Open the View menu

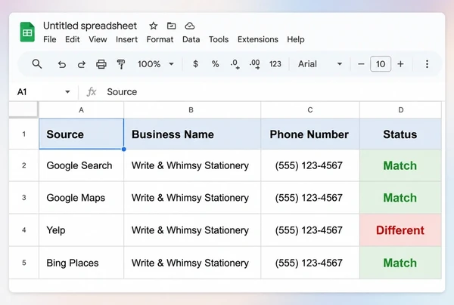coord(98,39)
